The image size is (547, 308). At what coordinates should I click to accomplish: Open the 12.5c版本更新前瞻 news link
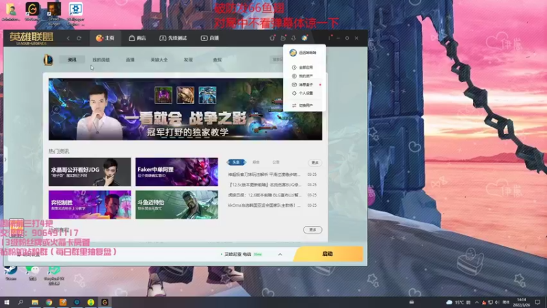(264, 184)
